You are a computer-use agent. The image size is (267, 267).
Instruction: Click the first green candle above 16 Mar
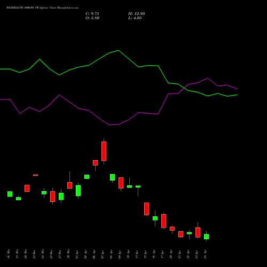10,194
